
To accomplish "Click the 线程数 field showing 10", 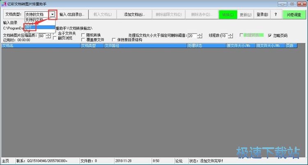I will click(224, 36).
